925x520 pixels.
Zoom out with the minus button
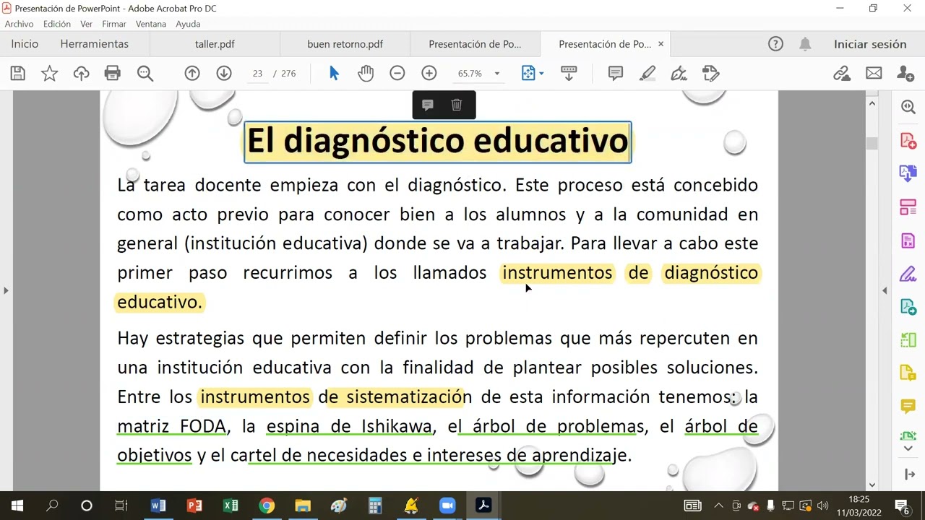point(397,73)
